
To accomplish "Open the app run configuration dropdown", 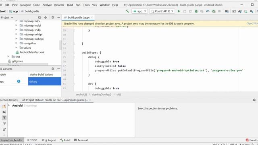I will coord(139,11).
